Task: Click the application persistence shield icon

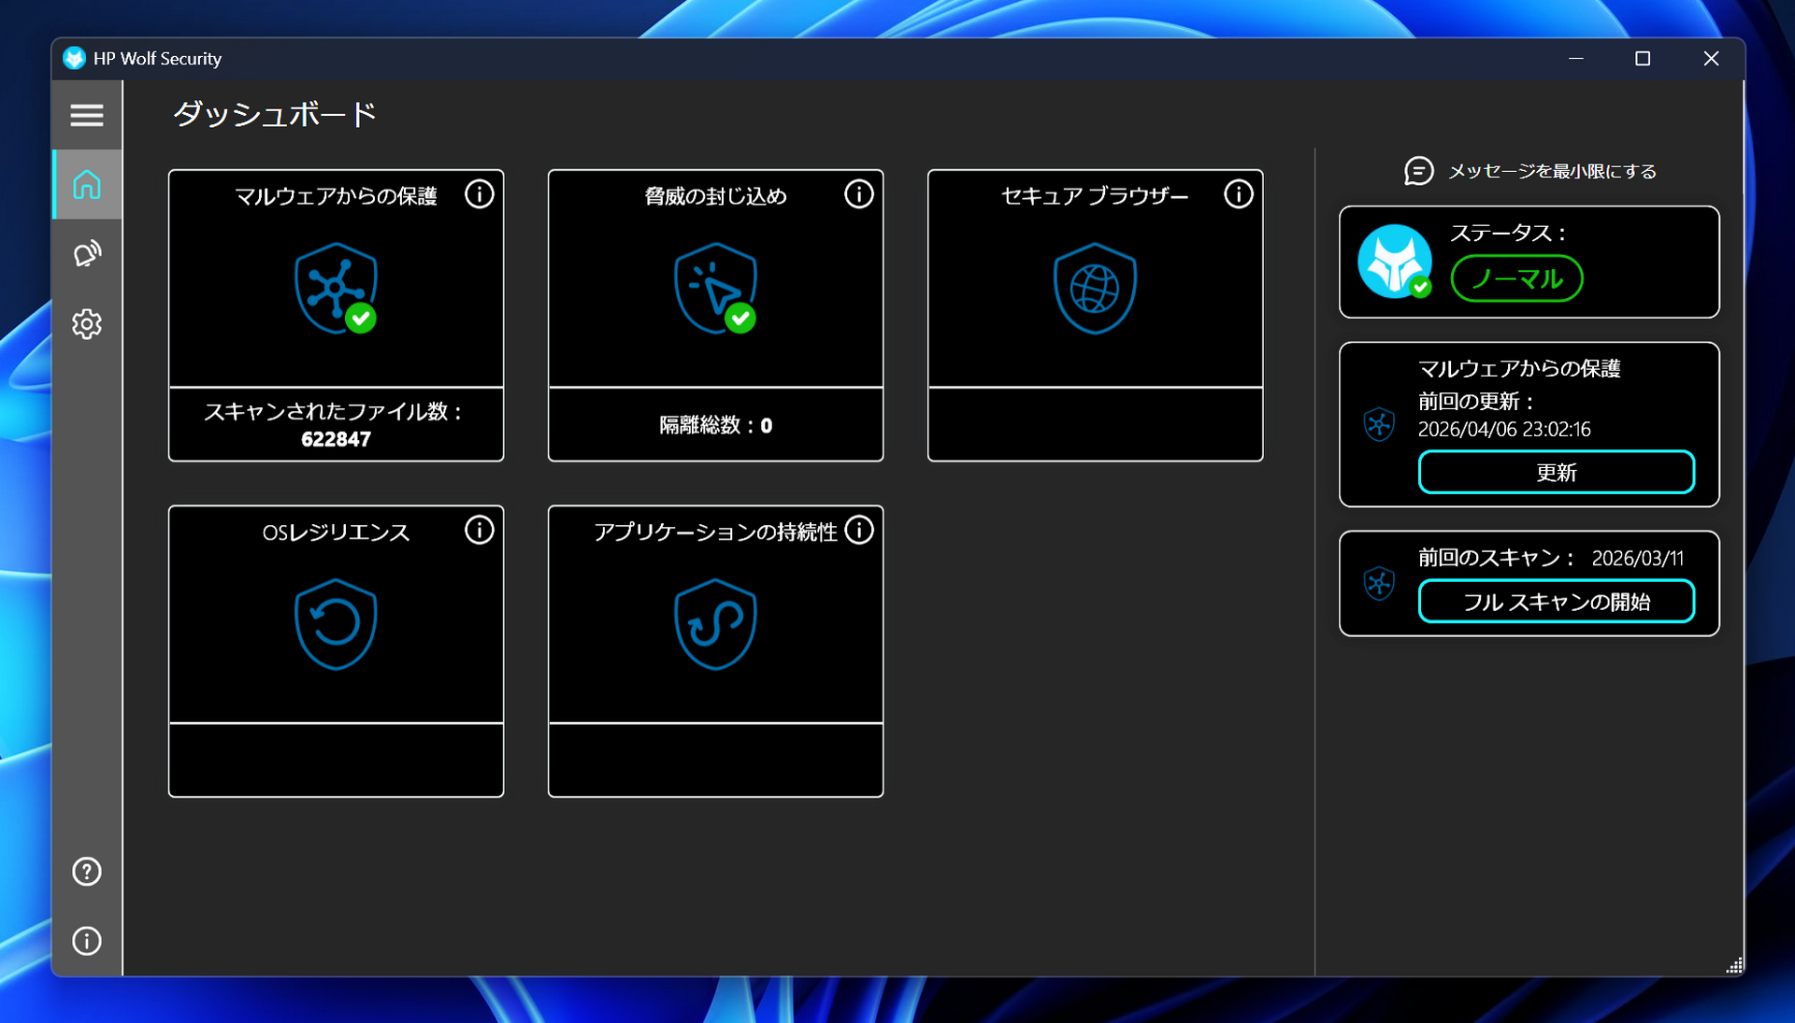Action: click(715, 624)
